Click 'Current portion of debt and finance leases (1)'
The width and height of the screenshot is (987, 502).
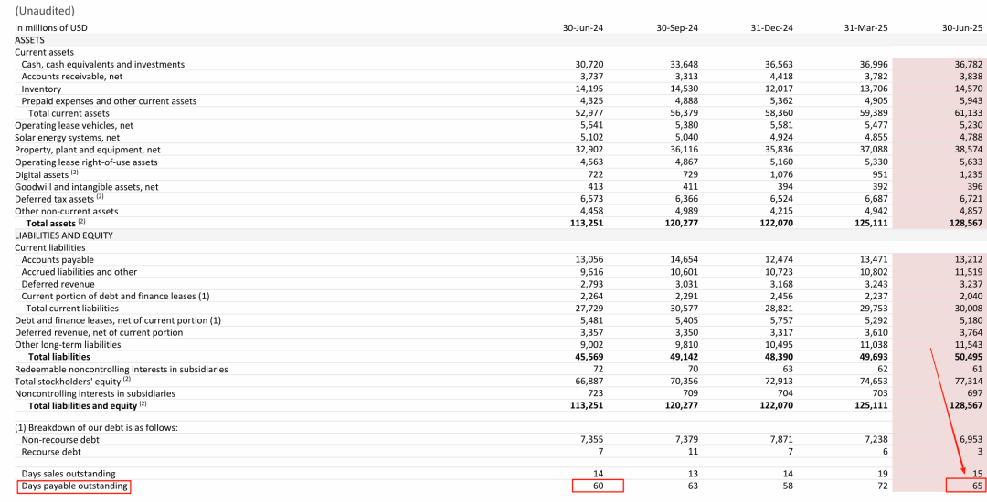pos(115,296)
